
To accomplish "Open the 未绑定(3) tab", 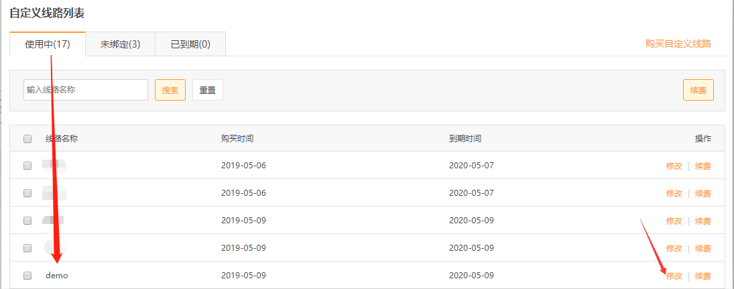I will pyautogui.click(x=120, y=44).
